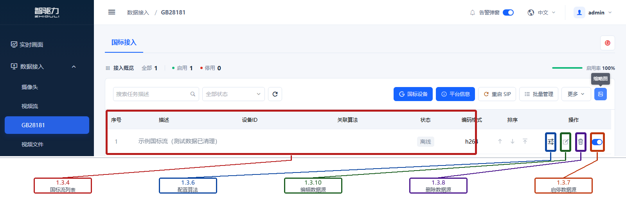Toggle the data source enable switch
This screenshot has width=626, height=201.
[597, 142]
